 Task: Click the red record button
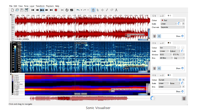pos(56,10)
